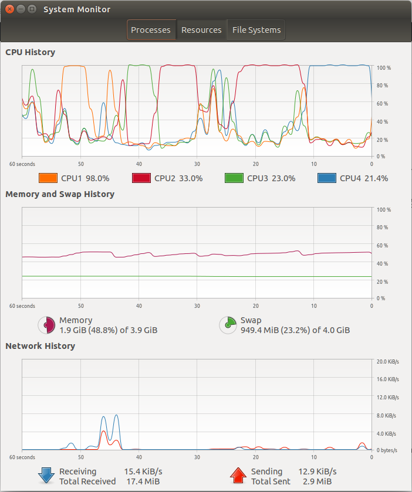Pick the green CPU3 color swatch

click(x=234, y=178)
